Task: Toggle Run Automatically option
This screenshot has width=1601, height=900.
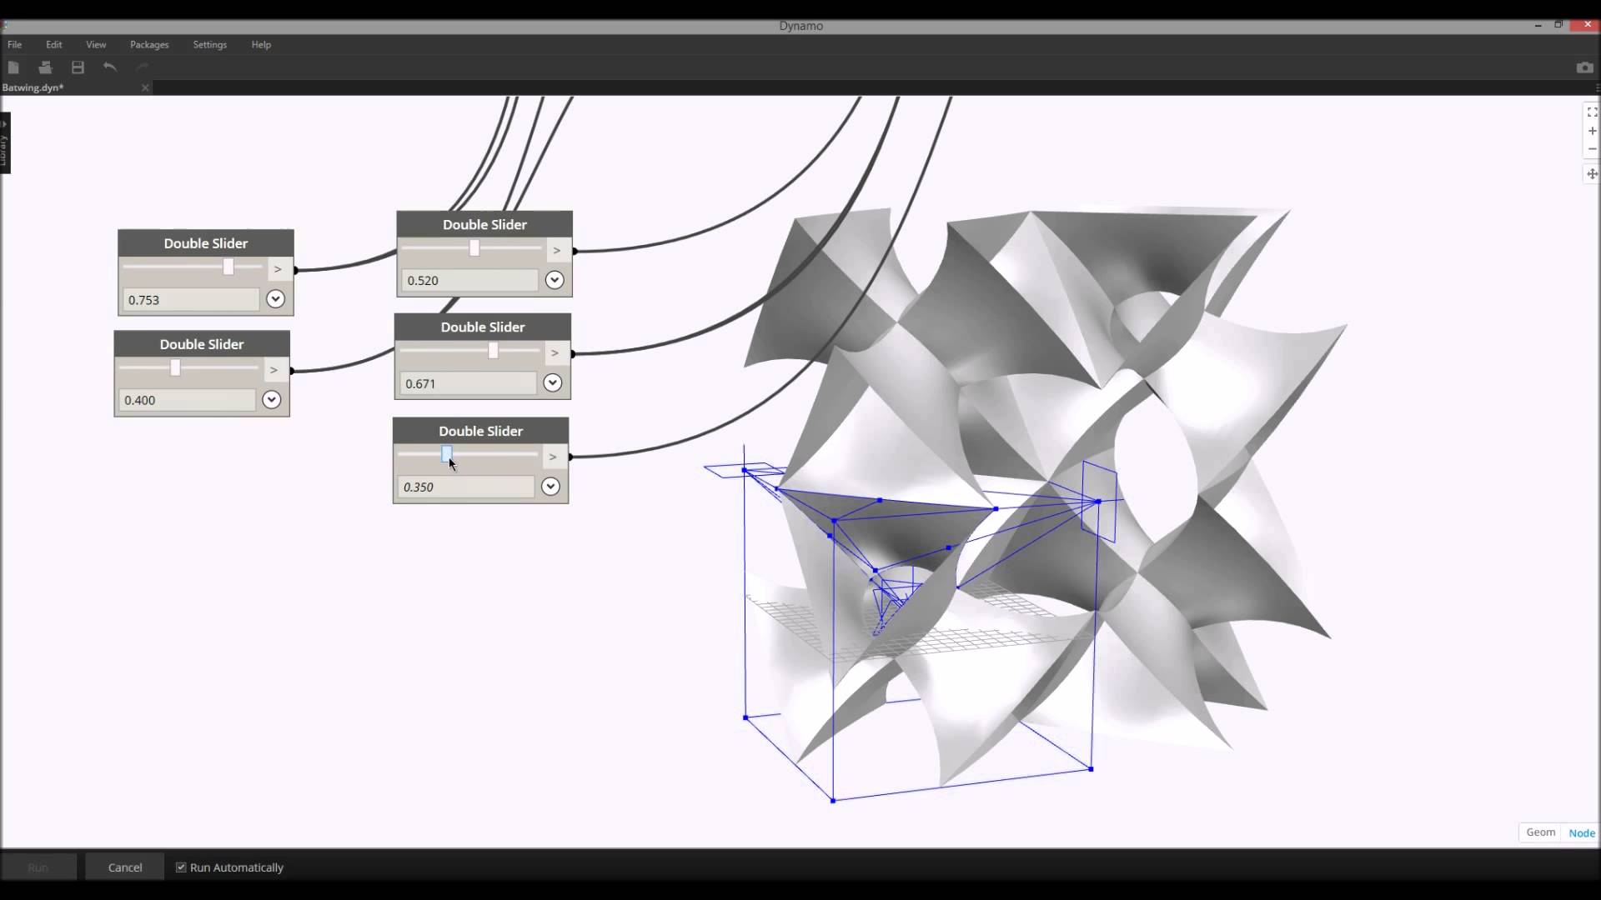Action: (180, 867)
